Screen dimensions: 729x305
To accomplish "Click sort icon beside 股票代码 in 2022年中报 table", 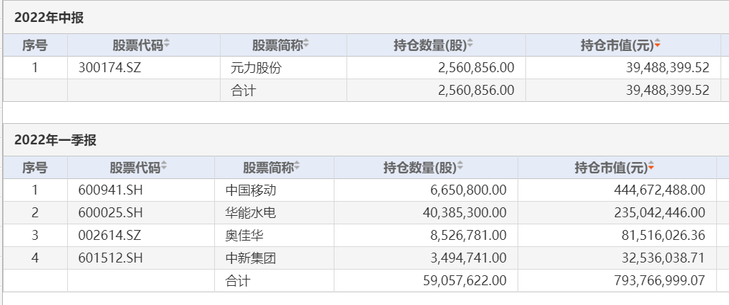I will (x=167, y=45).
